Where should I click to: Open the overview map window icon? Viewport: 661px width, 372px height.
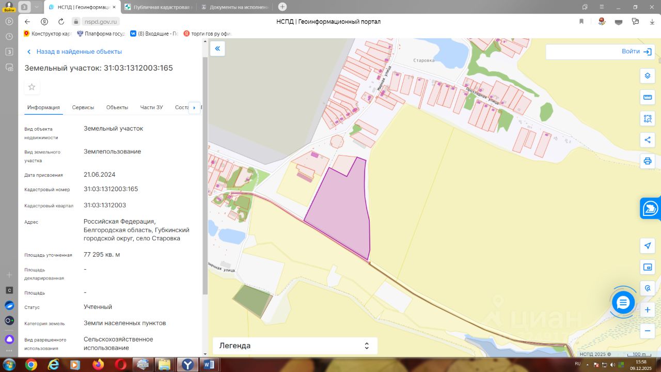coord(648,267)
